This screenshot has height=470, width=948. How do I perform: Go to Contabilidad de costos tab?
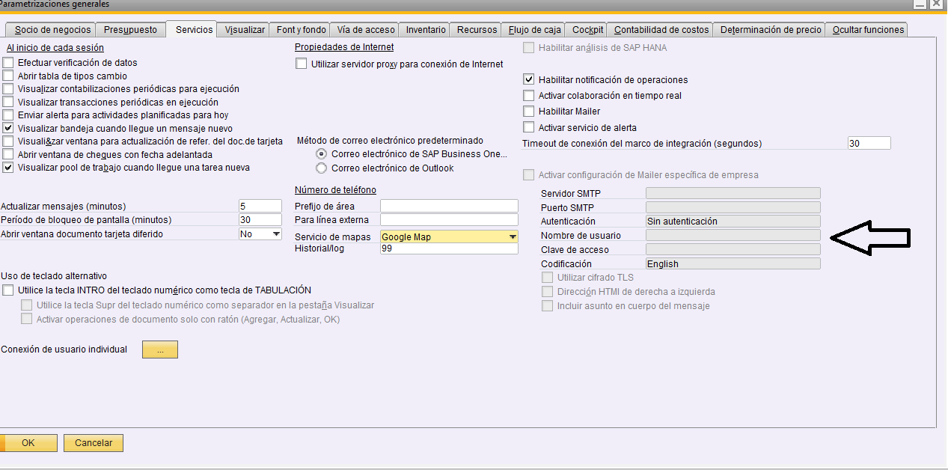point(661,30)
